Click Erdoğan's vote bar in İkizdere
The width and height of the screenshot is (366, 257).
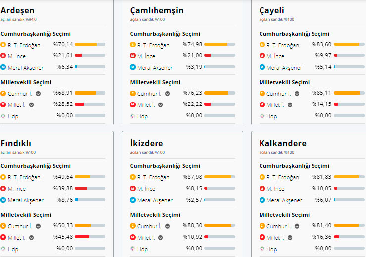pyautogui.click(x=219, y=177)
